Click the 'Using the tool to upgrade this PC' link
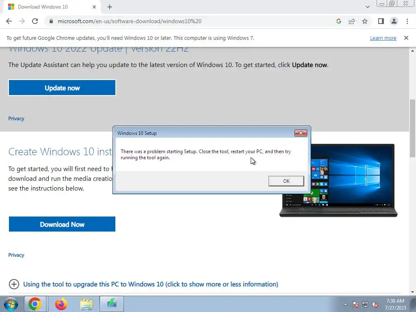 tap(151, 284)
